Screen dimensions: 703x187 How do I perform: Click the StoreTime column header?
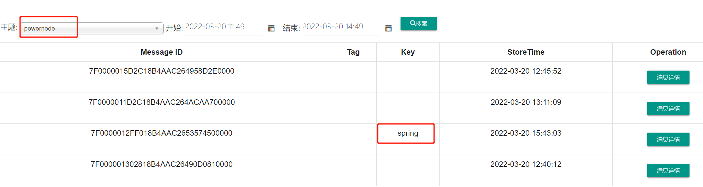coord(526,52)
